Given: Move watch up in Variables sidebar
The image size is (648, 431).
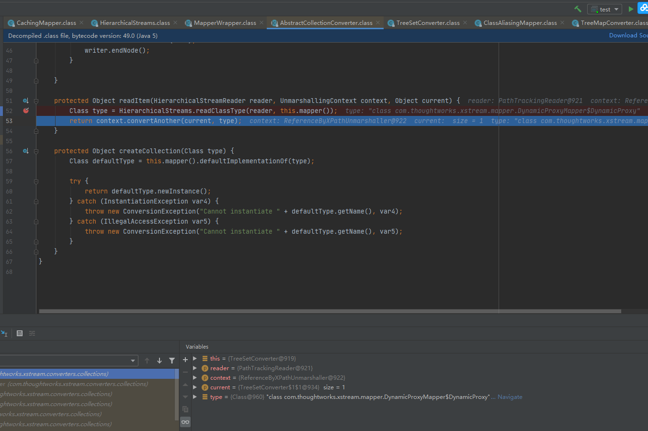Looking at the screenshot, I should click(x=185, y=385).
